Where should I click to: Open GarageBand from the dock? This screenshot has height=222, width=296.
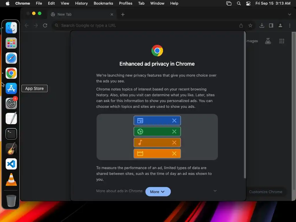pos(11,149)
